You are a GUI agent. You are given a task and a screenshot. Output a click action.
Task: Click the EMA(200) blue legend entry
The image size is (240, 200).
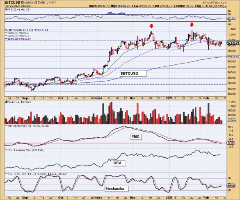click(x=18, y=39)
